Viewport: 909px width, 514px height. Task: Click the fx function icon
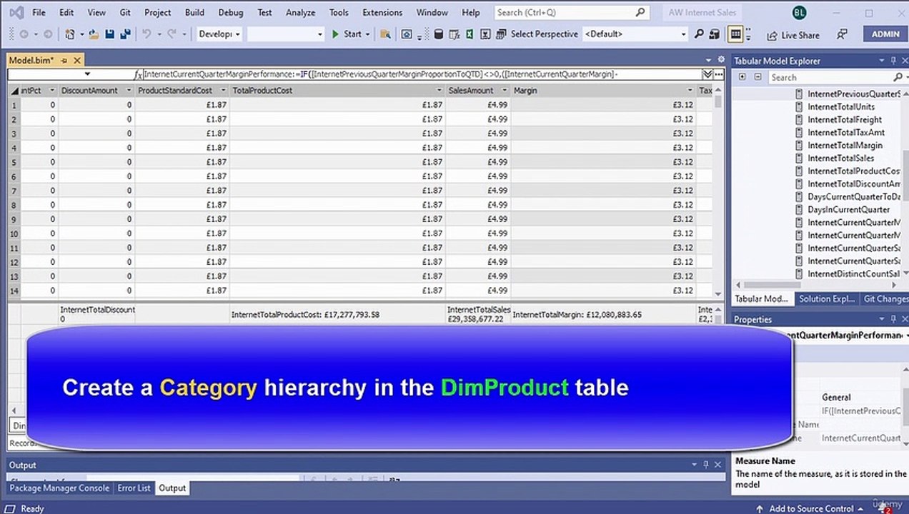point(138,74)
